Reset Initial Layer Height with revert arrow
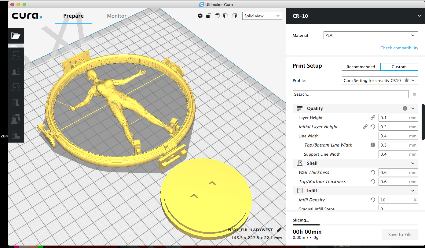 [373, 127]
